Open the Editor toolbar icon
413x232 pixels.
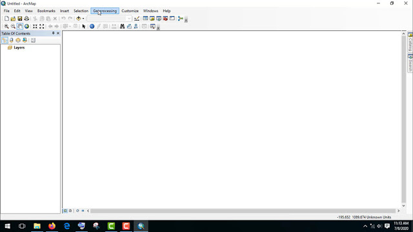pos(137,19)
